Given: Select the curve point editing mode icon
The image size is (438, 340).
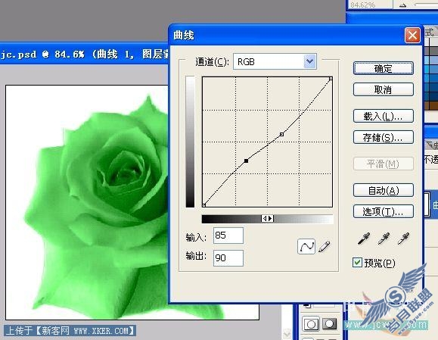Looking at the screenshot, I should [306, 246].
